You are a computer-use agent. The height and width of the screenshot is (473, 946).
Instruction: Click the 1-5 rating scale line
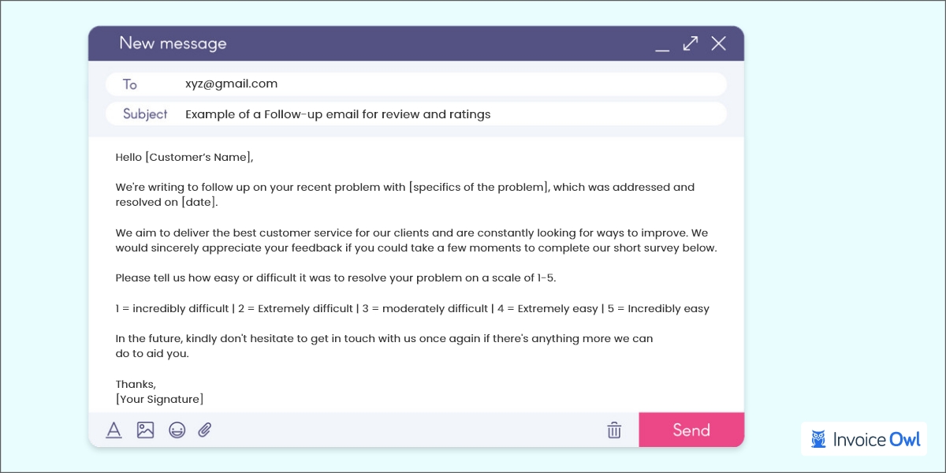412,308
